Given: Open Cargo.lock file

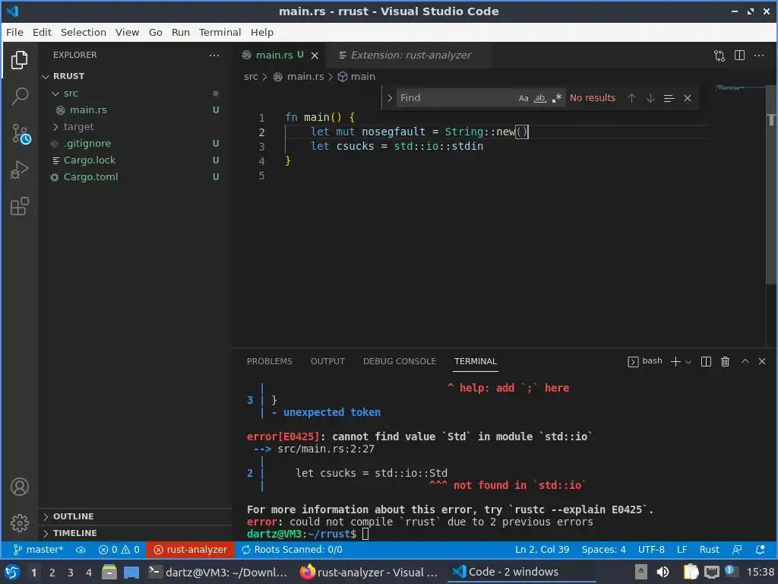Looking at the screenshot, I should [x=90, y=160].
